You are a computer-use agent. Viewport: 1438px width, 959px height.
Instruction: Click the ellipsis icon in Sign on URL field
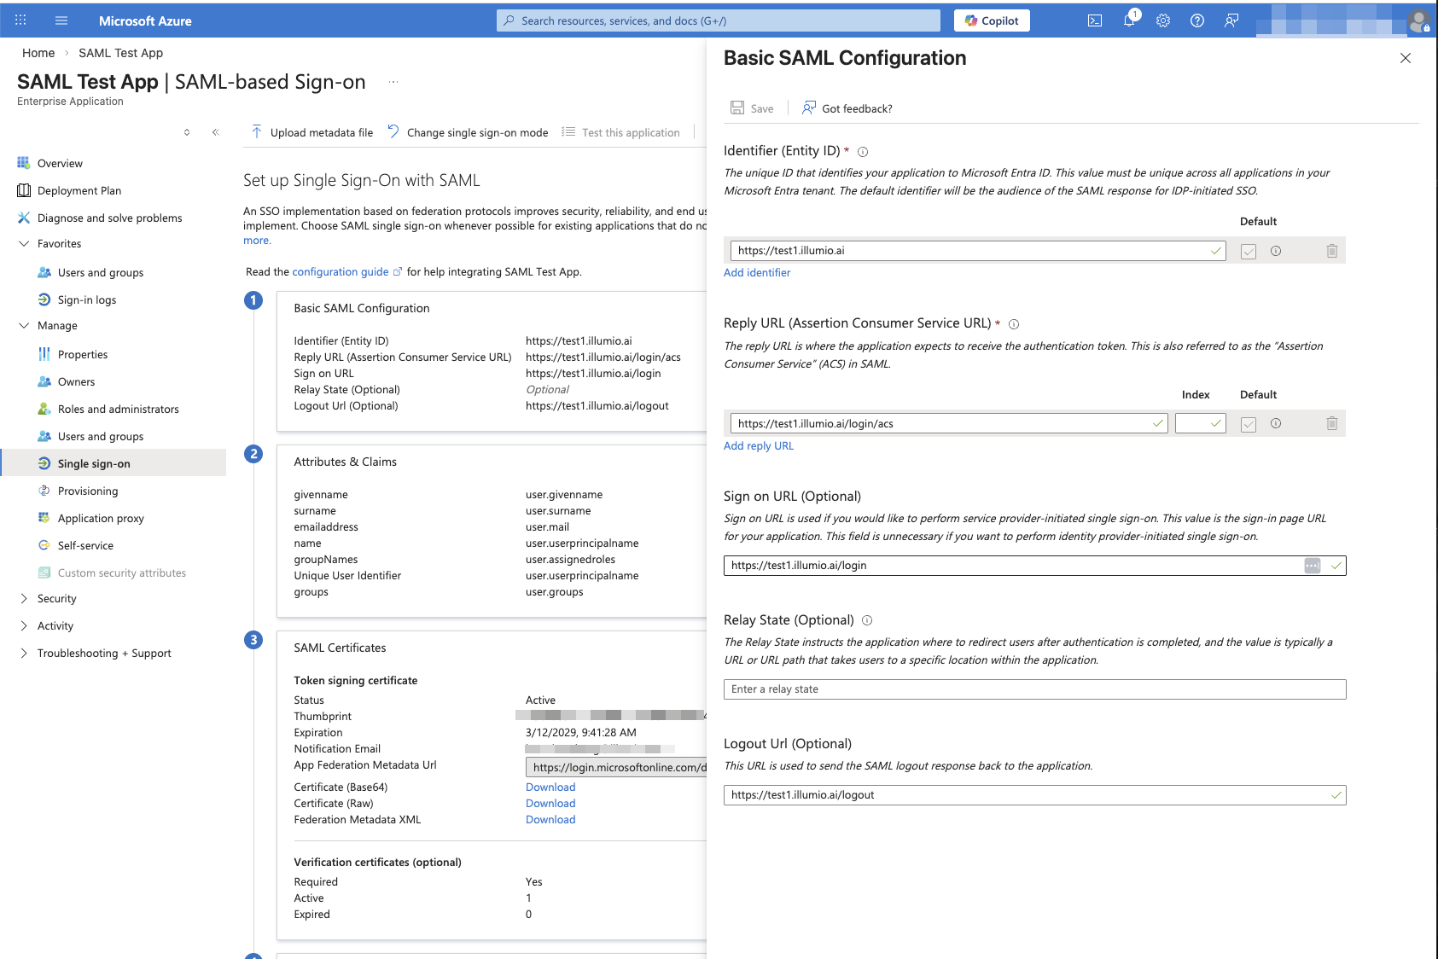point(1313,566)
